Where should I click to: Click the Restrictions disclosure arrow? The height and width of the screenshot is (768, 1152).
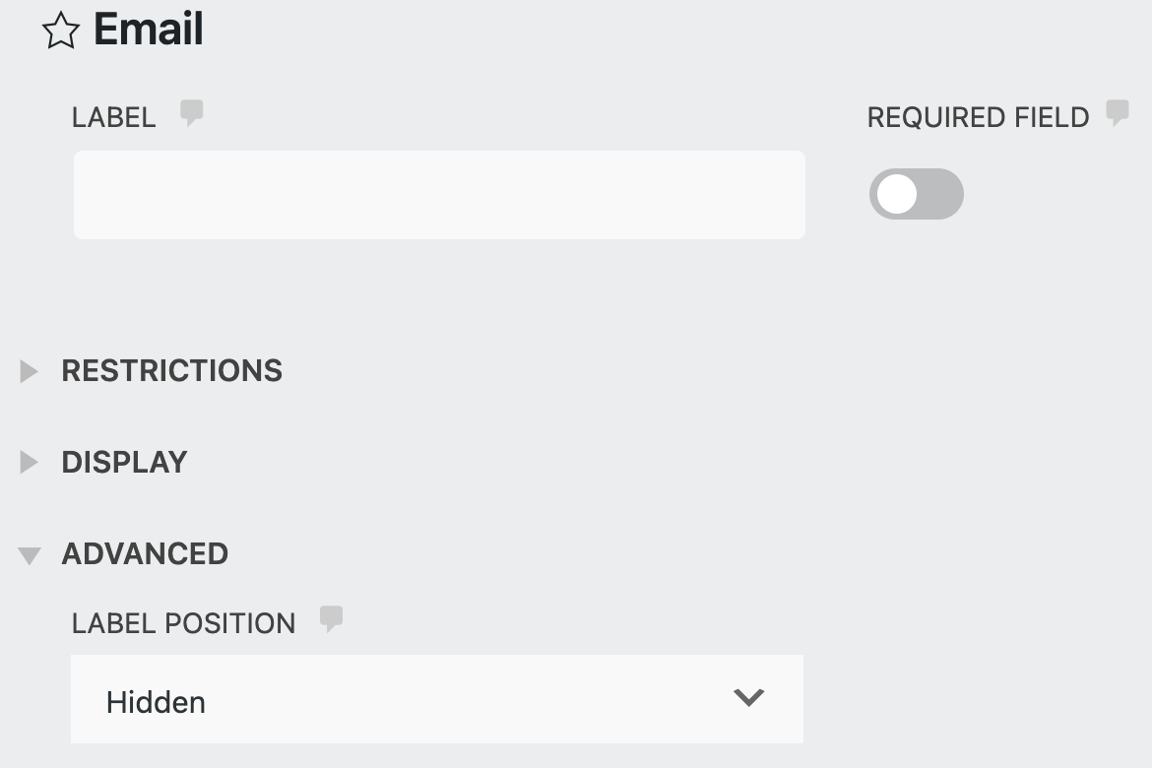point(28,371)
